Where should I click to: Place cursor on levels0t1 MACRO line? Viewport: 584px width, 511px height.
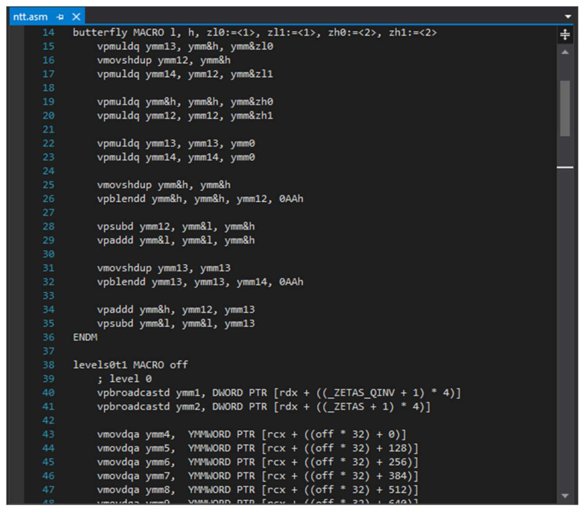click(130, 365)
